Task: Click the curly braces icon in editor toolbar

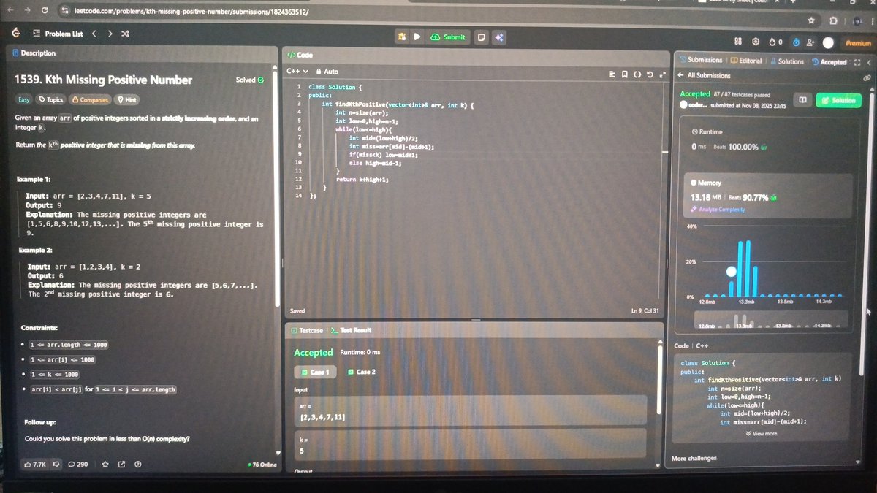Action: (x=637, y=74)
